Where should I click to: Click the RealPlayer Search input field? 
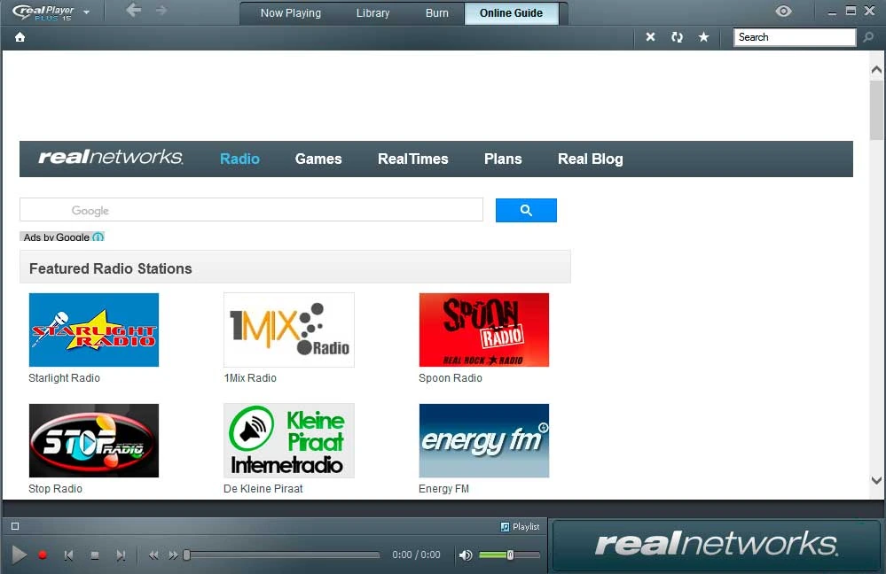click(x=795, y=37)
